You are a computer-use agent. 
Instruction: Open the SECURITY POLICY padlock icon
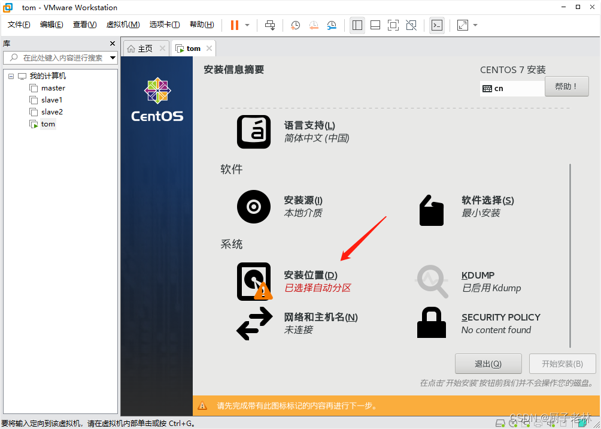pos(432,322)
